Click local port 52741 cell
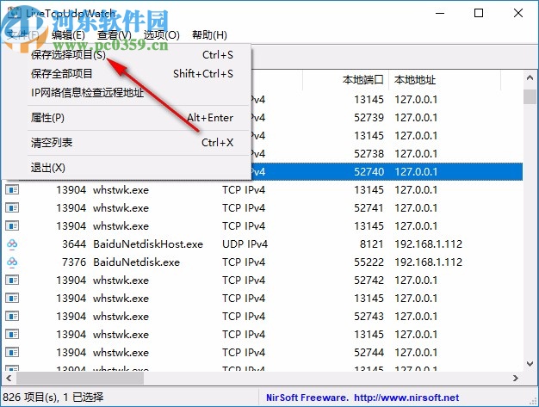This screenshot has height=407, width=539. point(369,208)
